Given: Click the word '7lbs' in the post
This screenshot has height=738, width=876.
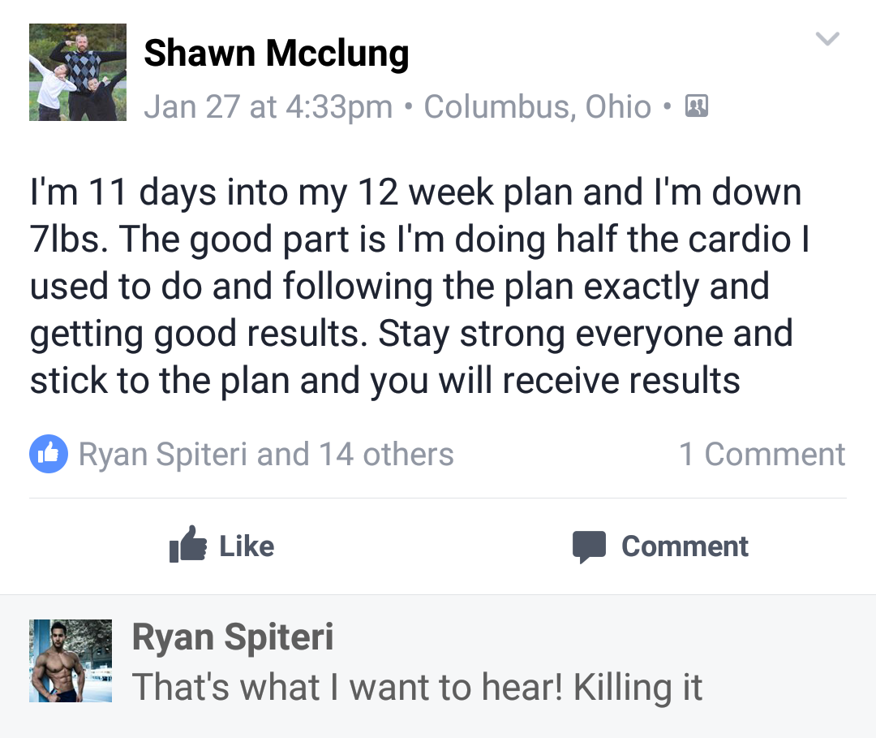Looking at the screenshot, I should (67, 240).
